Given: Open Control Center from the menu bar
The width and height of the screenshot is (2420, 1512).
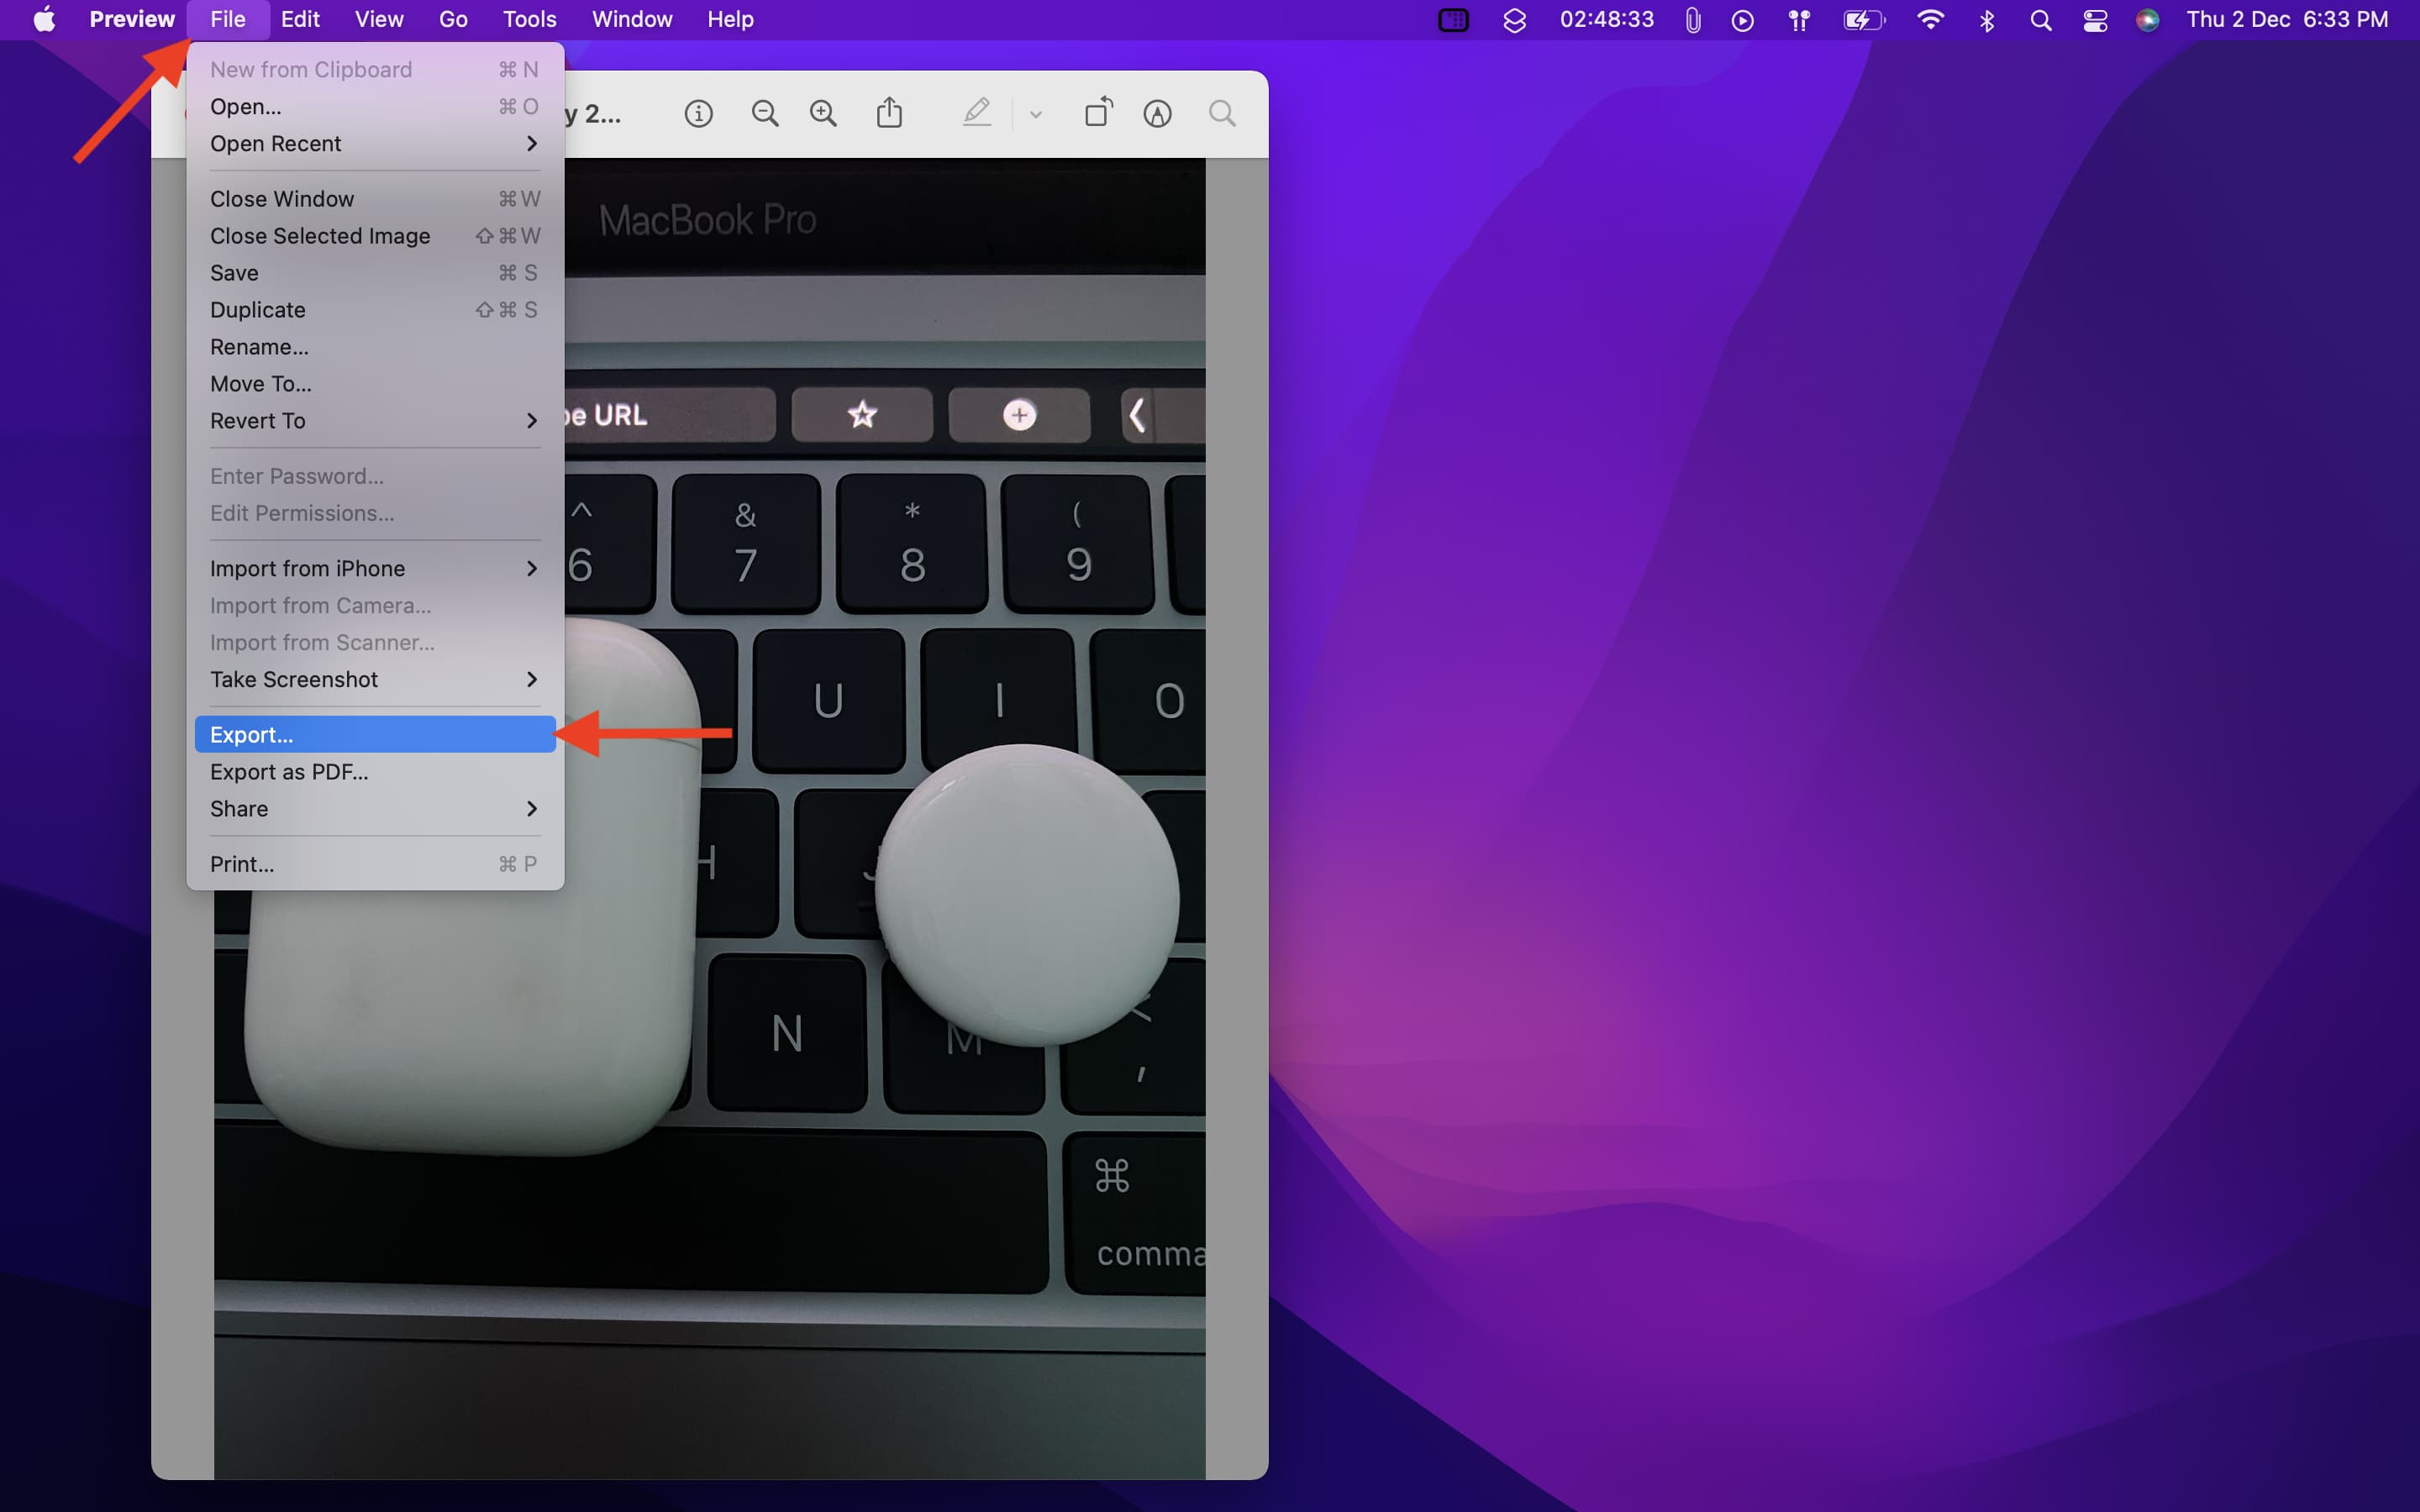Looking at the screenshot, I should pos(2094,19).
